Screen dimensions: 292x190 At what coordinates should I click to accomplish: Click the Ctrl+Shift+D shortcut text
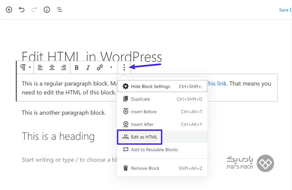(189, 99)
